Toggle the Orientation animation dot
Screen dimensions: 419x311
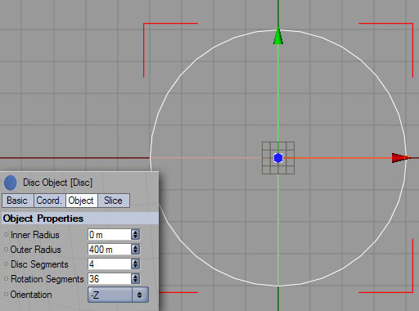6,295
